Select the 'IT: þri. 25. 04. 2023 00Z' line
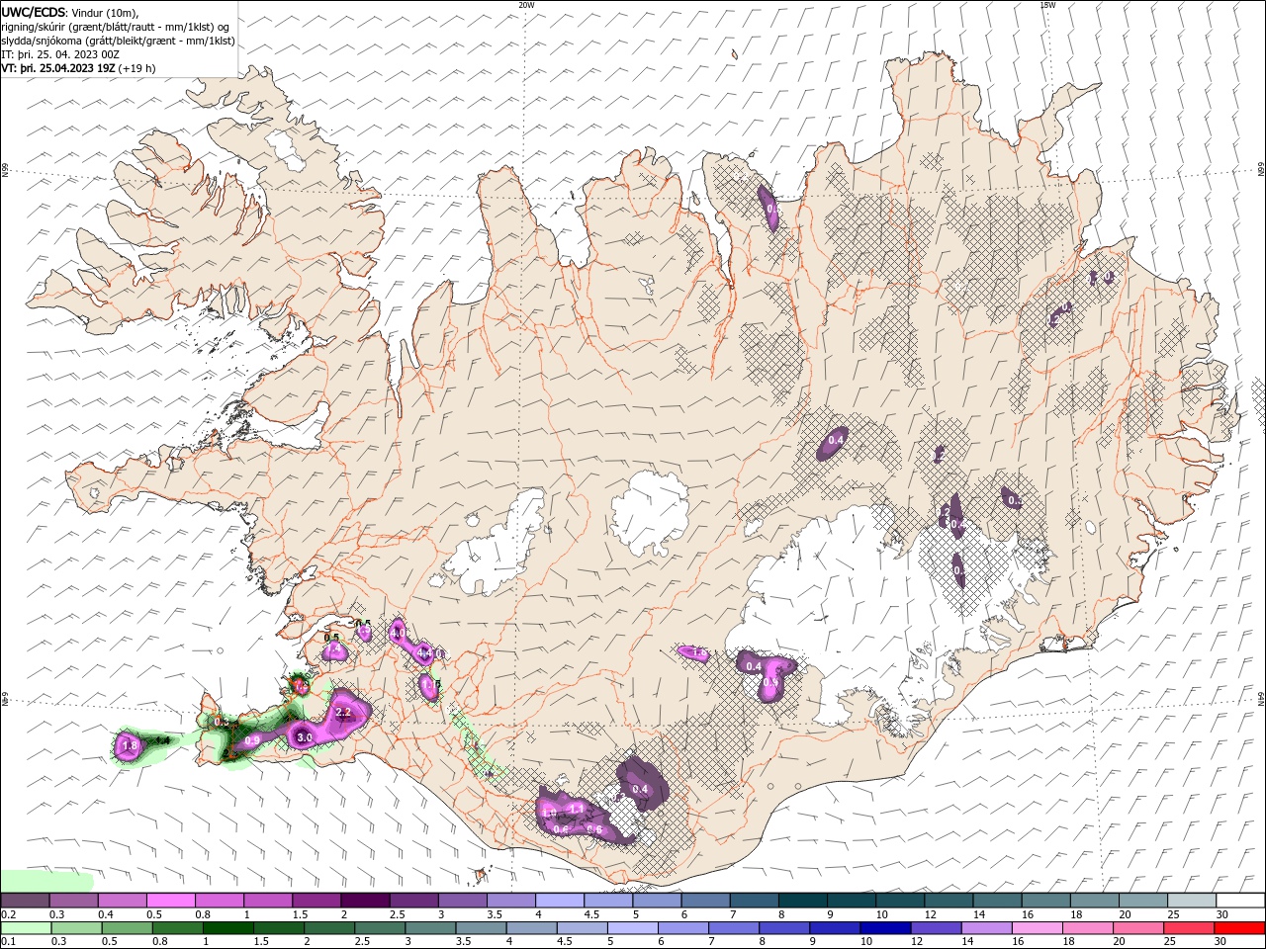Viewport: 1266px width, 949px height. (x=62, y=54)
